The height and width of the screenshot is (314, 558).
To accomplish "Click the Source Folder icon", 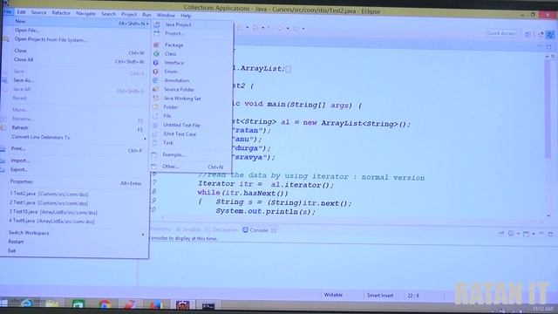I will point(155,89).
